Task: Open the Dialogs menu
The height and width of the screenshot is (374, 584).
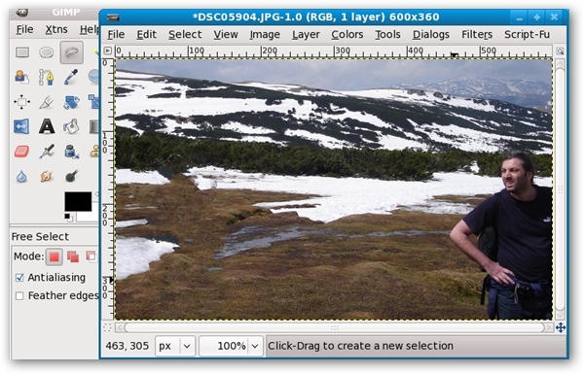Action: (x=431, y=35)
